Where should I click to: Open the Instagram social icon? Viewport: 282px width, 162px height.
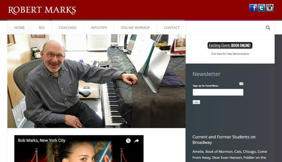coord(270,8)
